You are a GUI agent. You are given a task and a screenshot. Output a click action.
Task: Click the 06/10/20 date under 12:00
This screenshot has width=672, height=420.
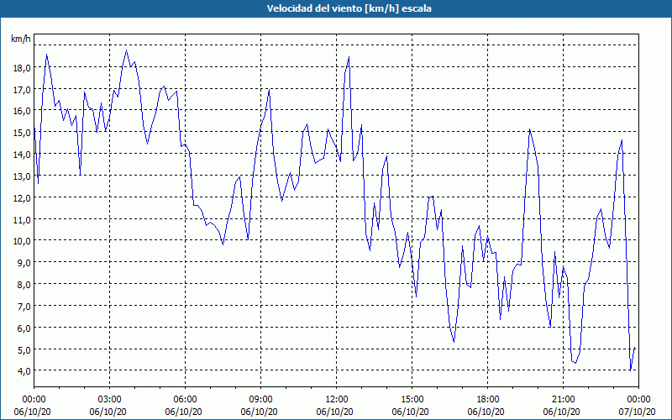pyautogui.click(x=334, y=412)
